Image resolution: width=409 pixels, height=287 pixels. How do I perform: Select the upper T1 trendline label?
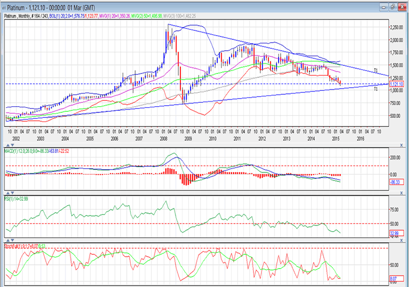click(375, 70)
